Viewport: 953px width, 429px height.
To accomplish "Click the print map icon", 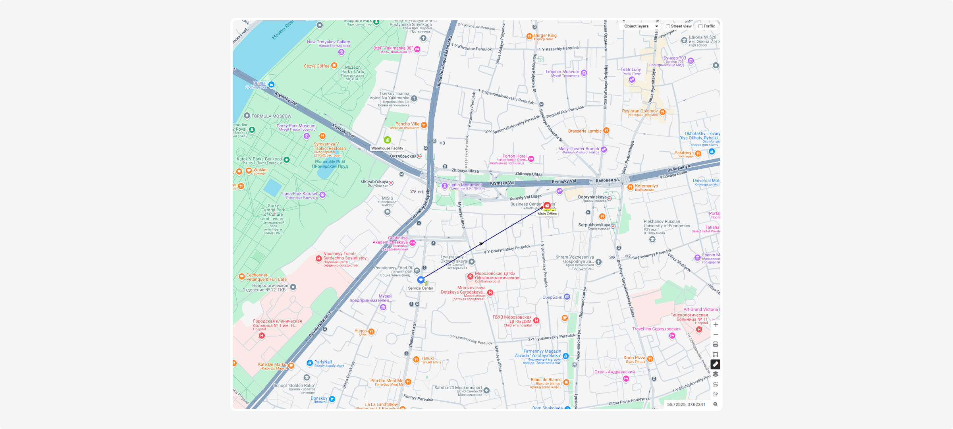I will 716,344.
